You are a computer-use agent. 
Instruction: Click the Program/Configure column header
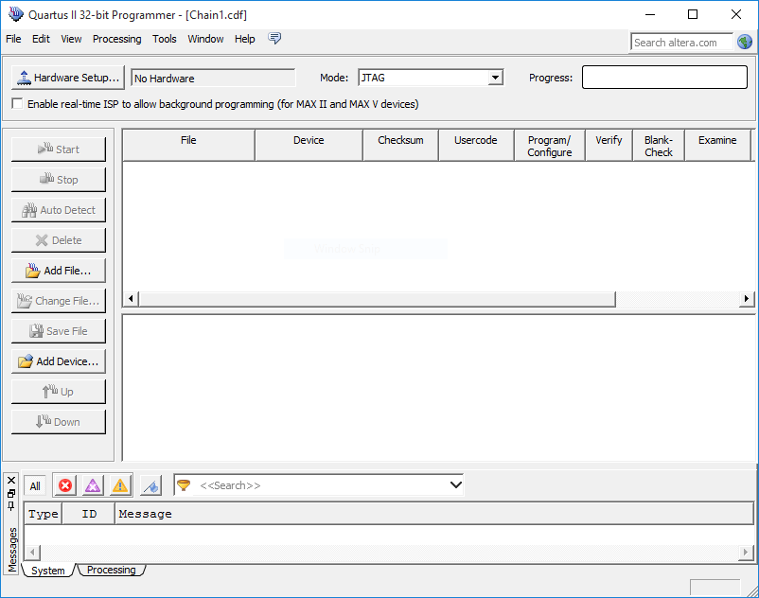[550, 145]
